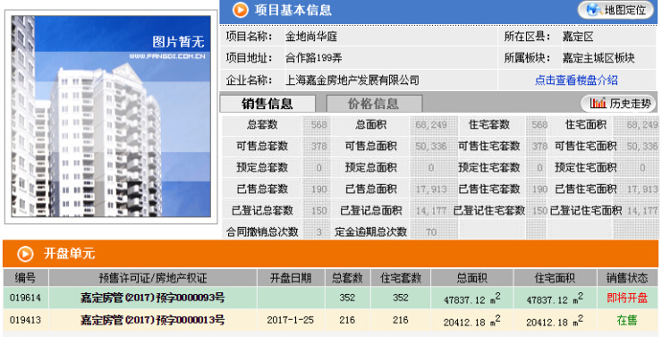Screen dimensions: 662x337
Task: Click the 已售总面积 label
Action: point(371,189)
